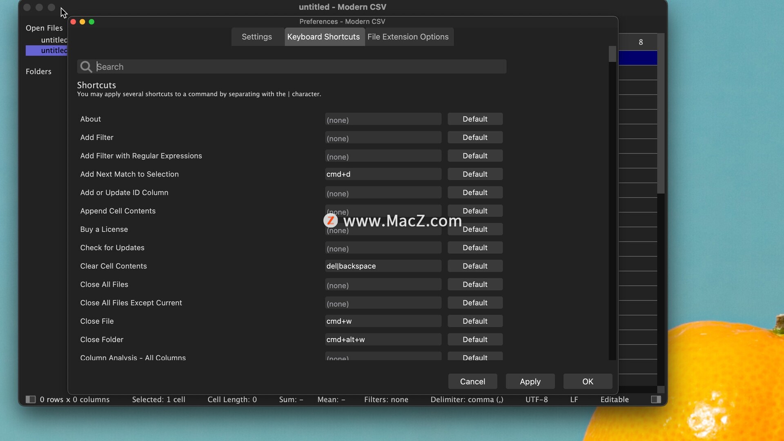Edit the Check for Updates shortcut field
The height and width of the screenshot is (441, 784).
[383, 248]
